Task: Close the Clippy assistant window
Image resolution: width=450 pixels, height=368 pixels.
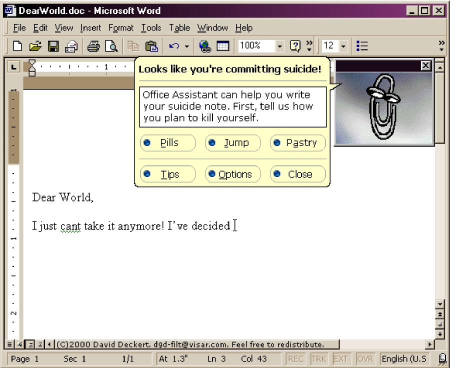Action: coord(425,65)
